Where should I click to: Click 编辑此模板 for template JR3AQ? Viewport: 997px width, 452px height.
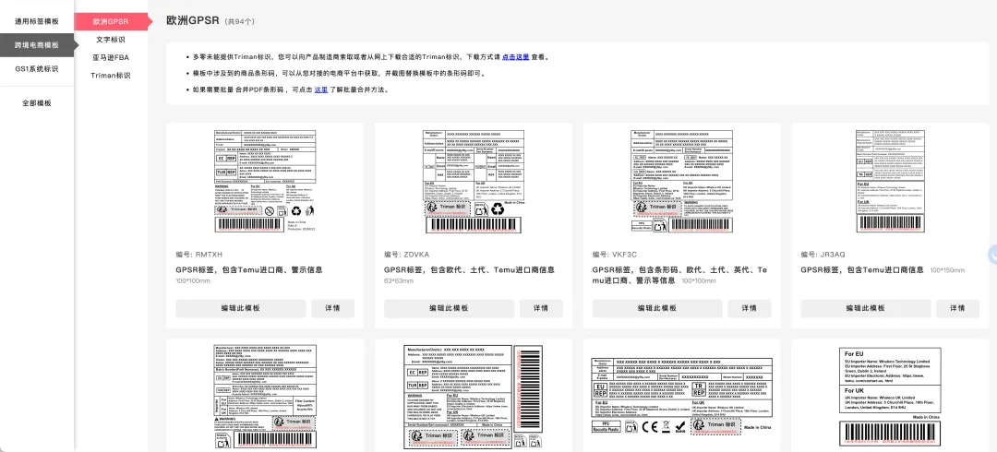[x=865, y=308]
